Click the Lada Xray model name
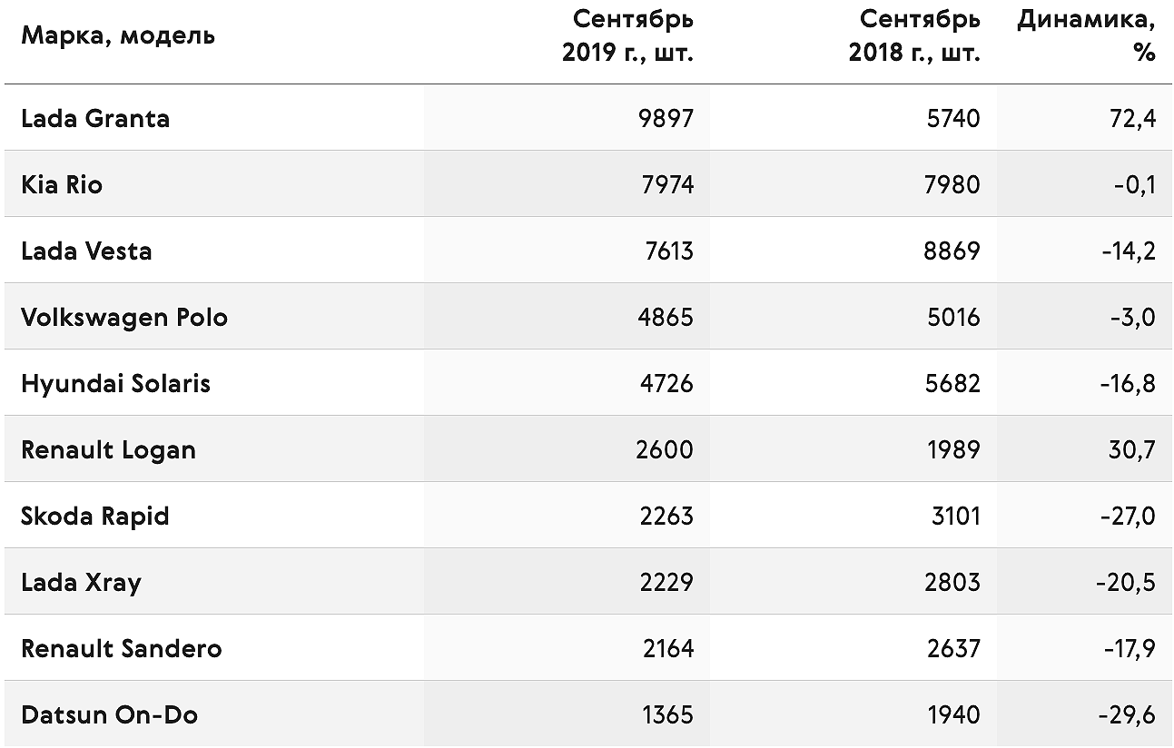The height and width of the screenshot is (748, 1174). (81, 583)
